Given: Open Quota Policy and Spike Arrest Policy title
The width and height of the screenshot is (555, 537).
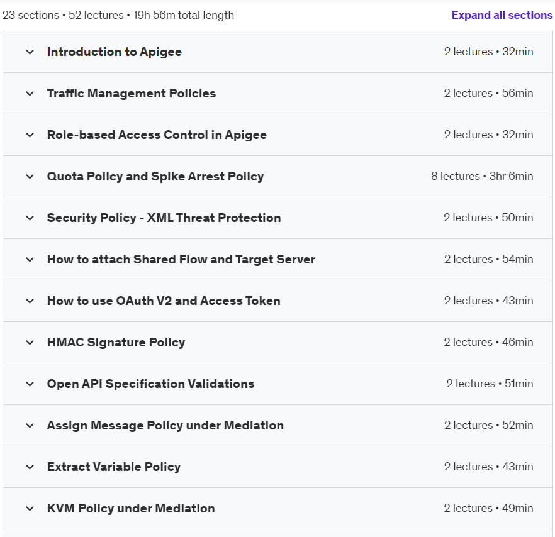Looking at the screenshot, I should coord(155,176).
